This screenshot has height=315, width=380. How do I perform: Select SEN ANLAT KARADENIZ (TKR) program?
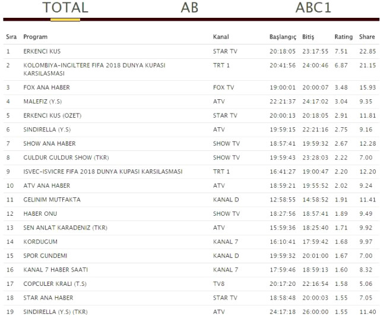pos(65,228)
